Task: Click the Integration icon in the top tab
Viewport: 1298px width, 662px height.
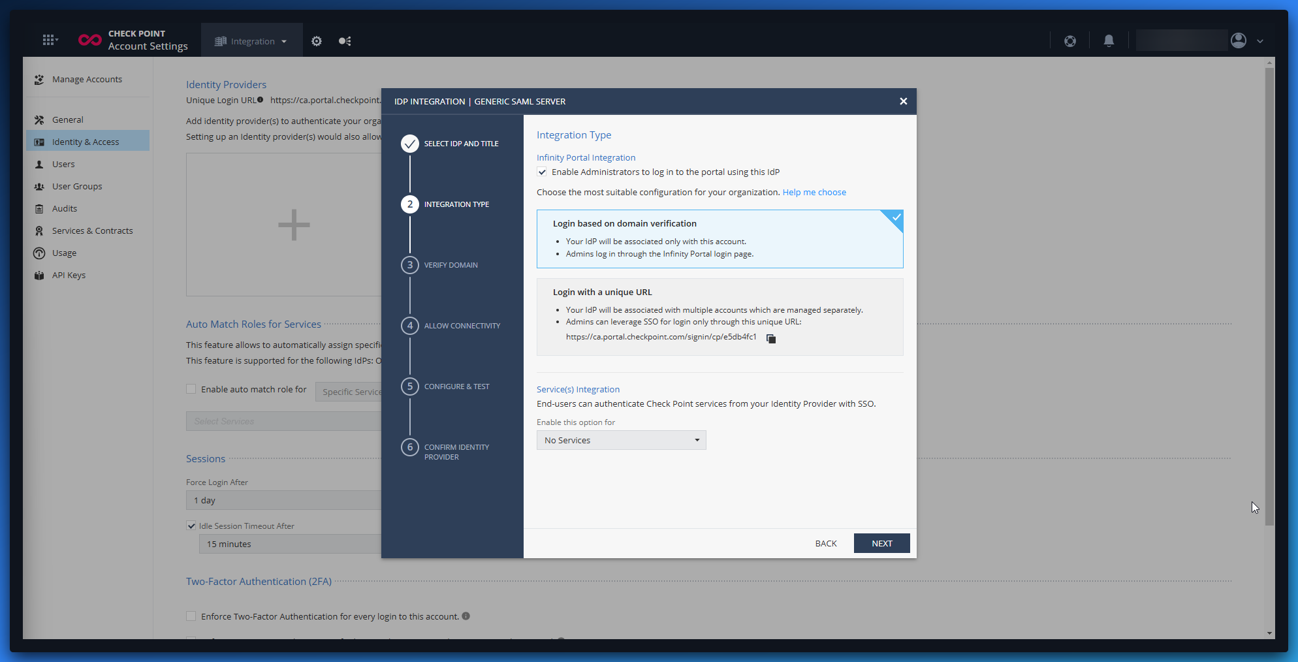Action: [x=221, y=41]
